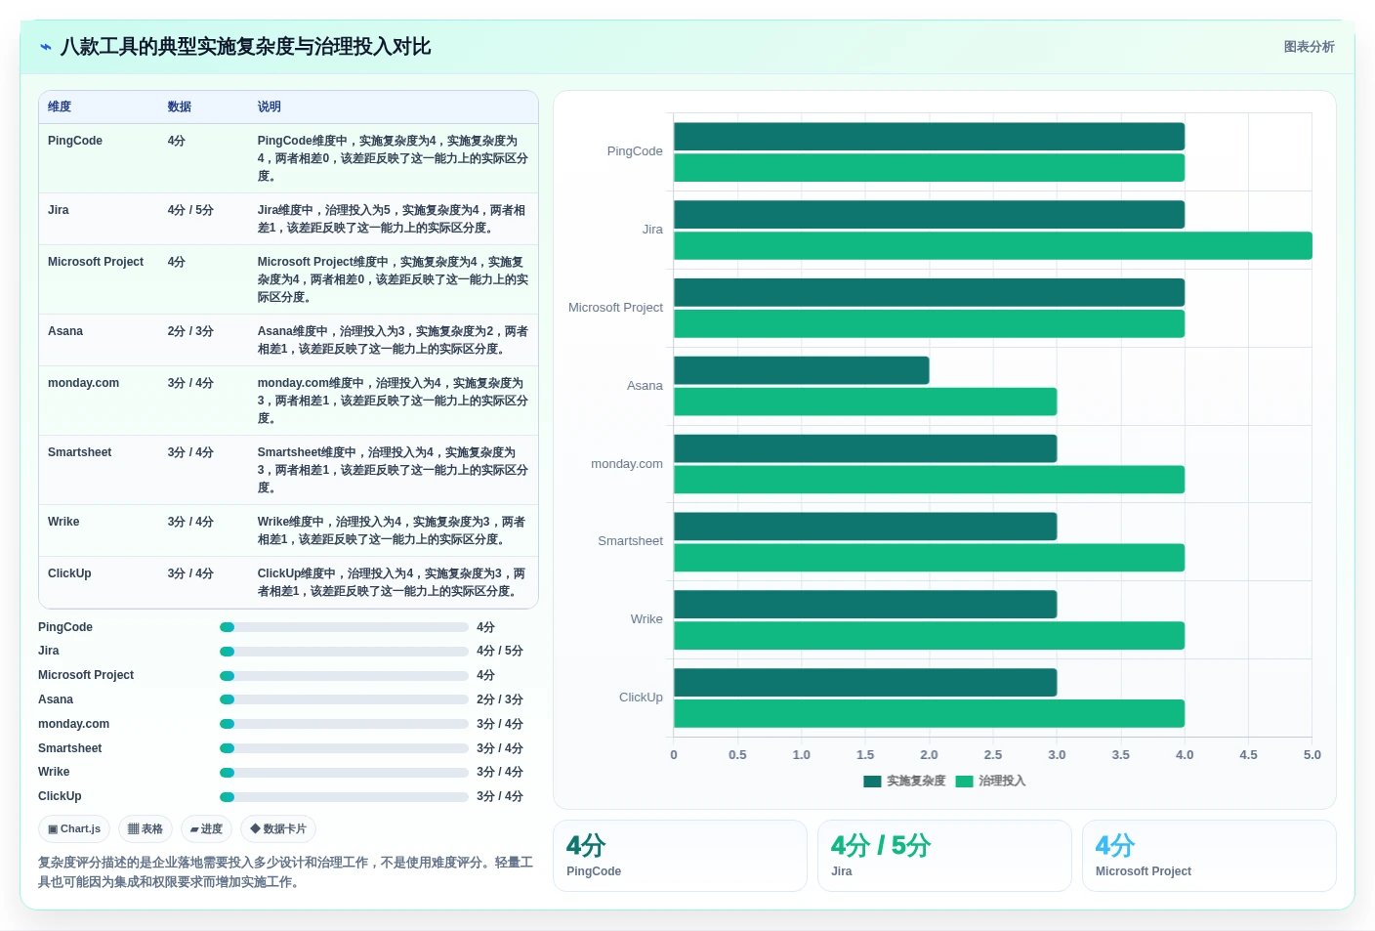The image size is (1375, 931).
Task: Click the 维度 column header
Action: 60,106
